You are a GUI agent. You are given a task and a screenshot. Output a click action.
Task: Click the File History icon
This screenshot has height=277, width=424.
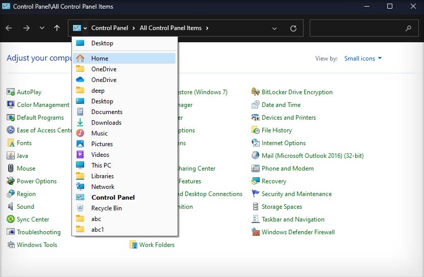click(x=255, y=130)
